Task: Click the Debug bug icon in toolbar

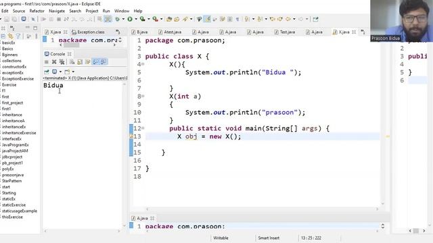Action: click(x=117, y=19)
